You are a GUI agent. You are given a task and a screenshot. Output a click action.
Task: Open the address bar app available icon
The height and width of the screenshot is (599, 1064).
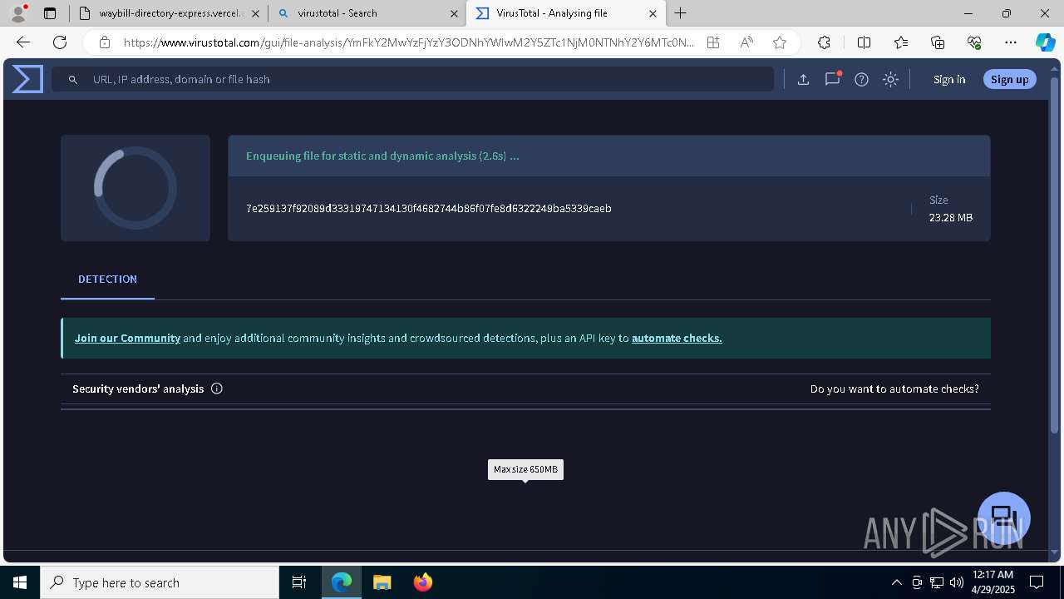pos(713,42)
